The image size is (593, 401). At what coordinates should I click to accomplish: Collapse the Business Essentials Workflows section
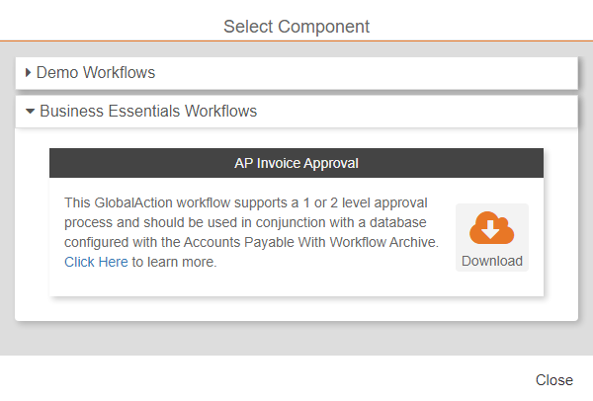[147, 112]
